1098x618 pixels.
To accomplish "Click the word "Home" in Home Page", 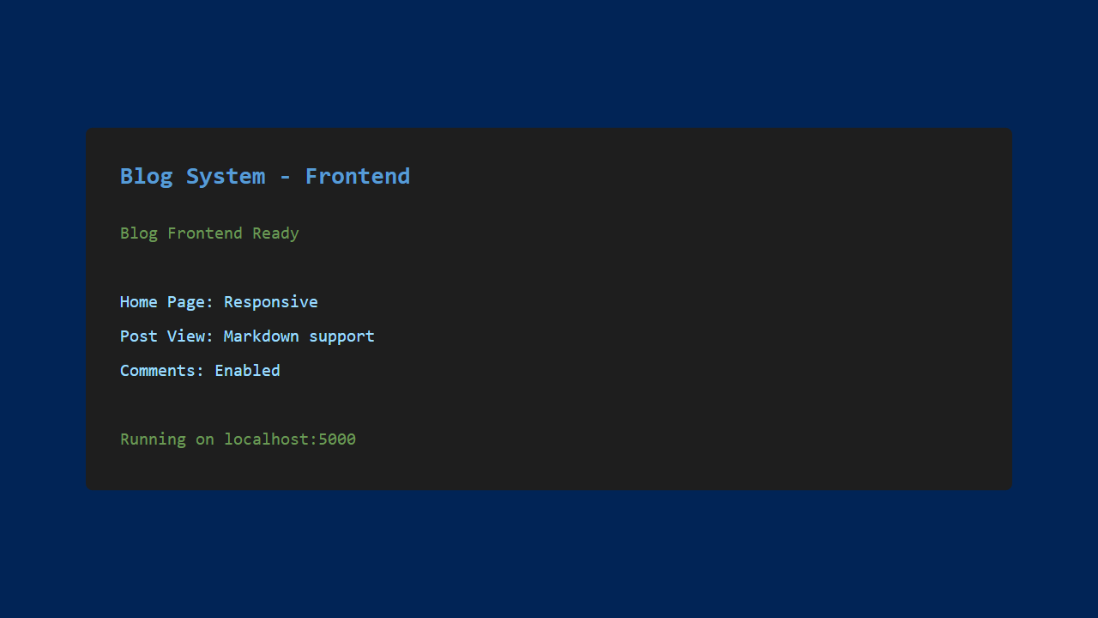I will tap(139, 302).
